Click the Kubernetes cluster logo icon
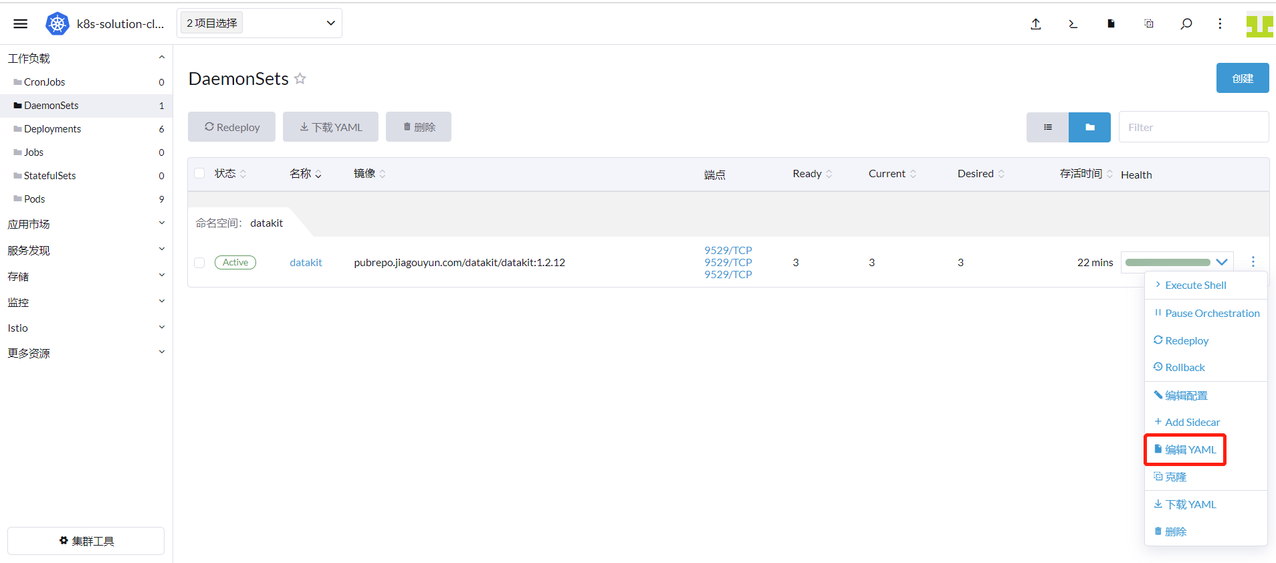Viewport: 1276px width, 563px height. (x=58, y=24)
